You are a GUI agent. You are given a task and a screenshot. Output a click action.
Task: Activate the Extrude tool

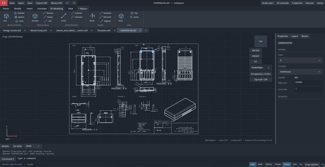coord(35,18)
